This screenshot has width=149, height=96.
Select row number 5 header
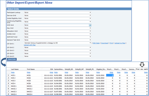(x=8, y=86)
